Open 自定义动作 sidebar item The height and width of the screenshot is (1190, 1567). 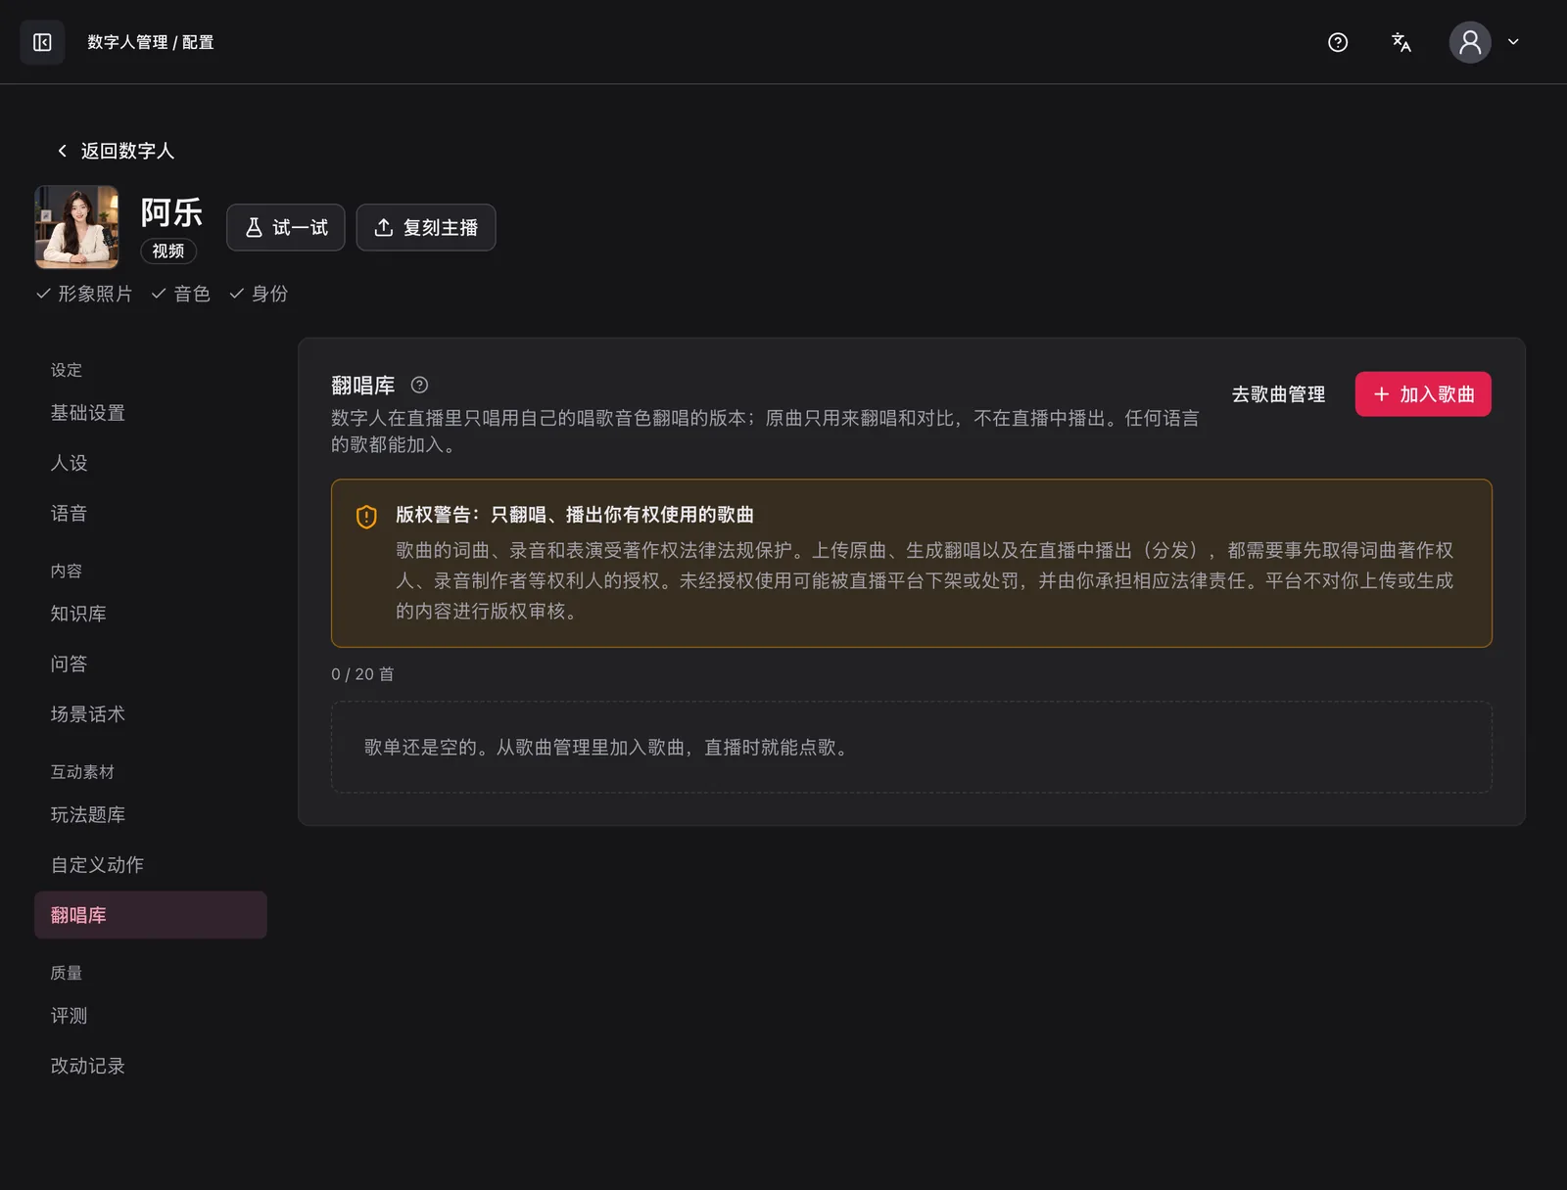(151, 865)
